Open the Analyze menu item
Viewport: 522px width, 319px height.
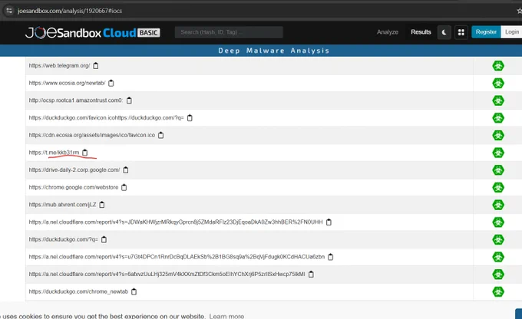[388, 32]
